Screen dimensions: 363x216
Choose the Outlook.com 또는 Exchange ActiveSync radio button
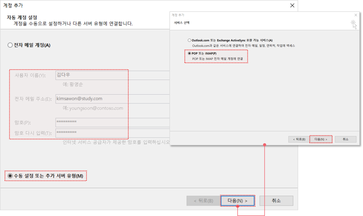[189, 40]
